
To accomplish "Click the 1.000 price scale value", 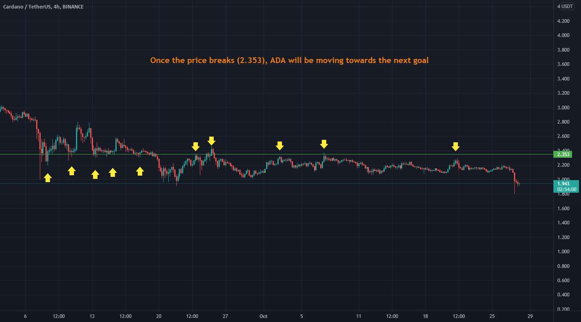I will (x=563, y=252).
